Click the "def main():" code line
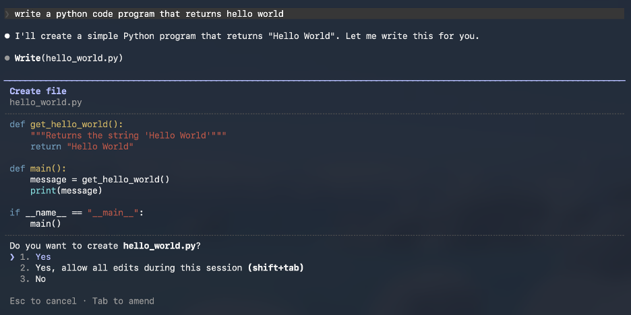631x315 pixels. pos(38,168)
